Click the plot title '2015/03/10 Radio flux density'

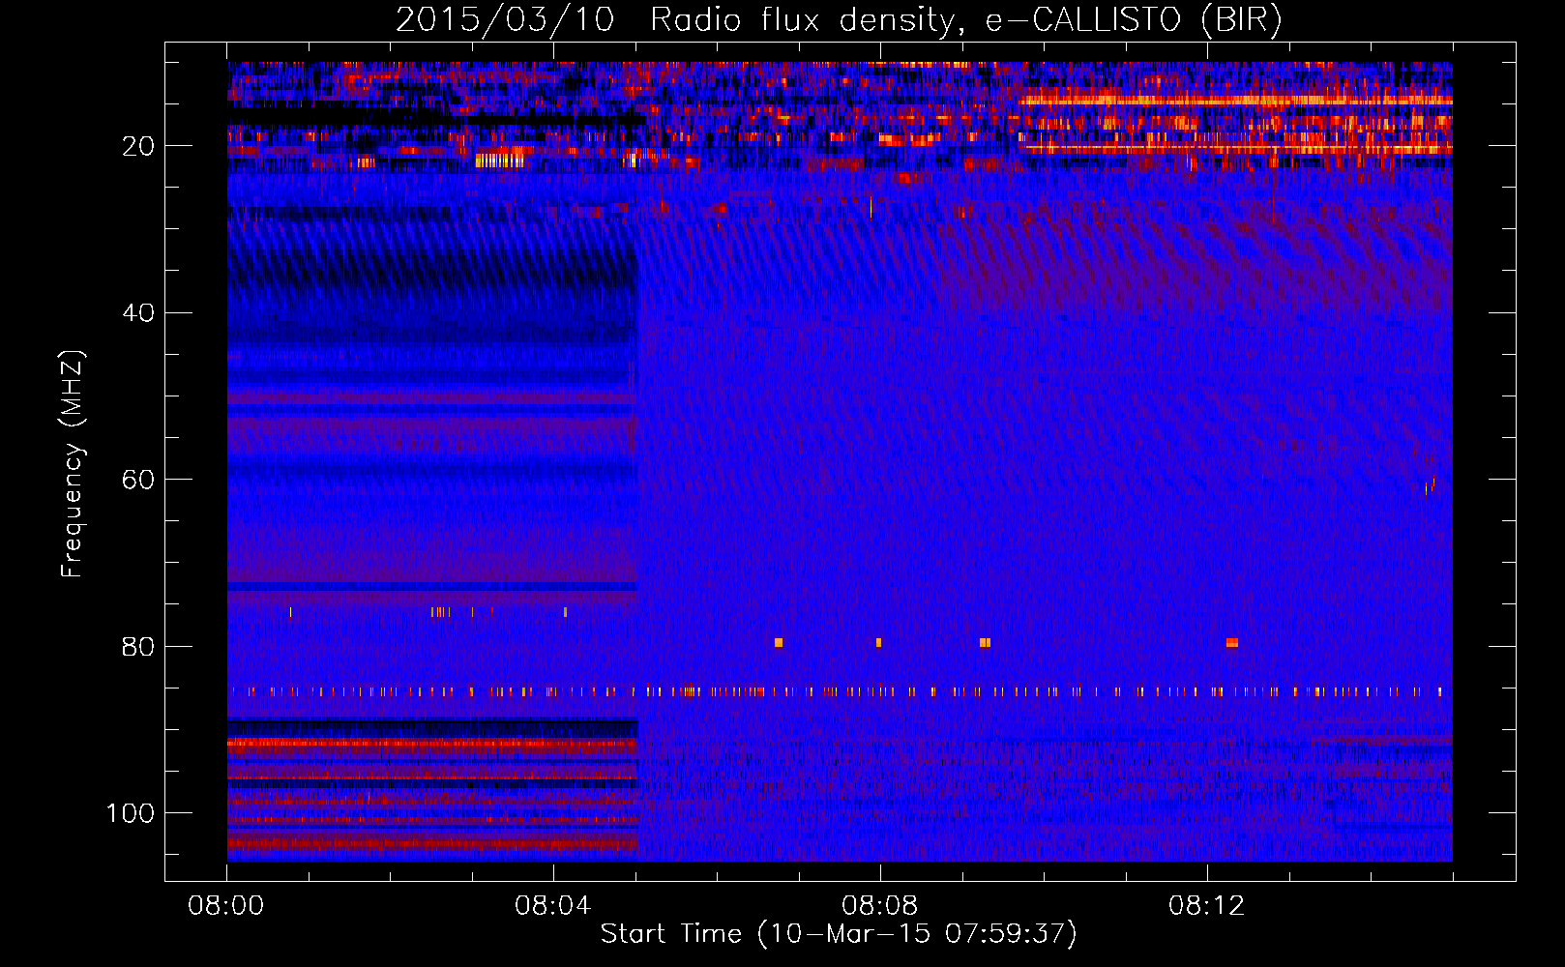(x=839, y=20)
